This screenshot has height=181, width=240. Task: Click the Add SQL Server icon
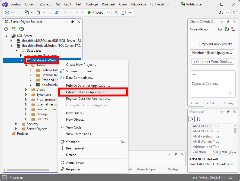14,29
